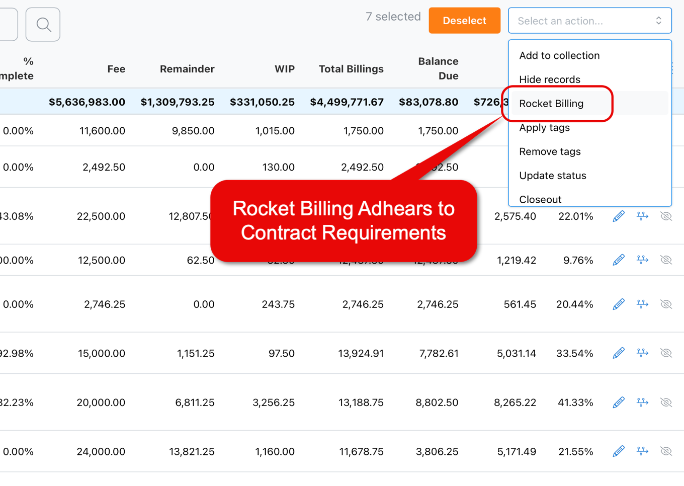Image resolution: width=684 pixels, height=486 pixels.
Task: Edit the record with fee 20,000.00
Action: click(x=619, y=402)
